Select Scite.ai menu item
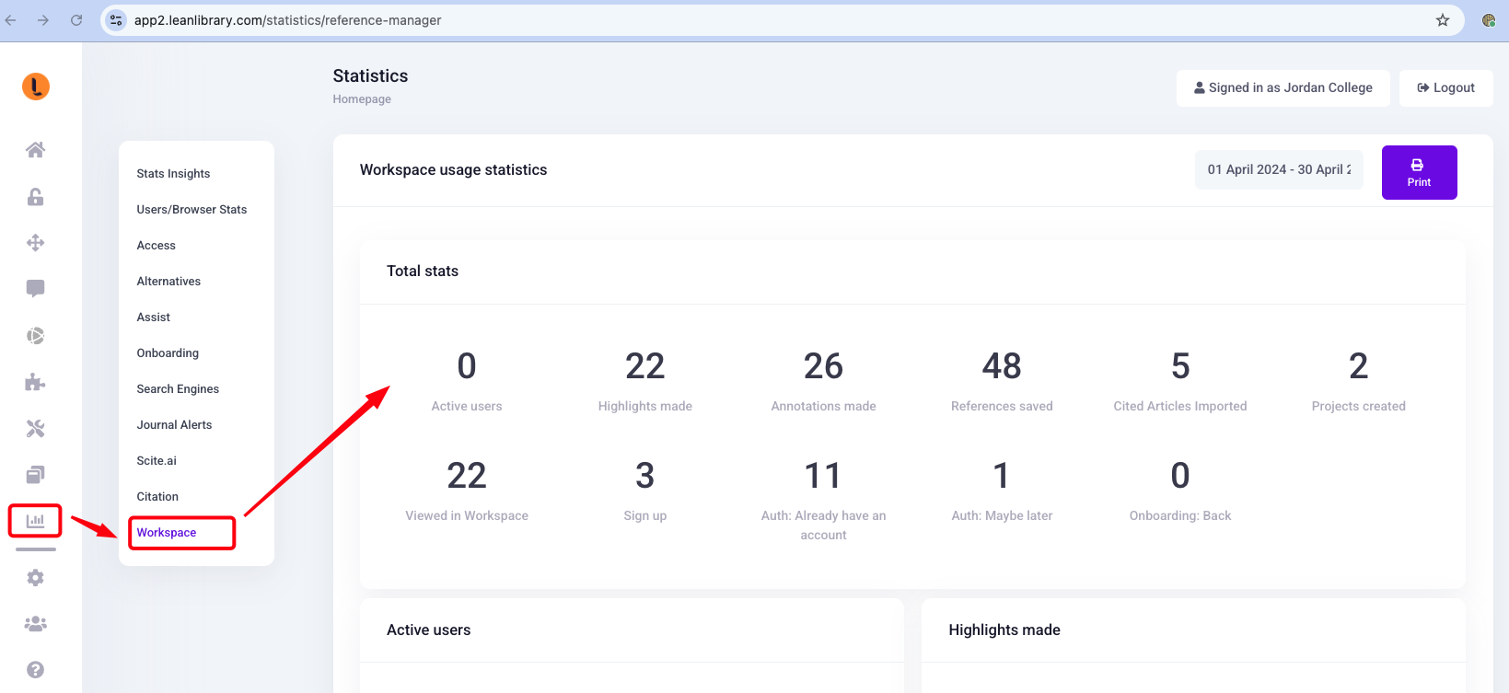Image resolution: width=1509 pixels, height=693 pixels. [157, 461]
